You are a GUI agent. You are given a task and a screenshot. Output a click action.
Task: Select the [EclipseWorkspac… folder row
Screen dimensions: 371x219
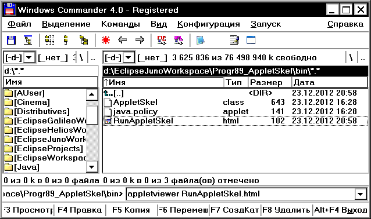(45, 158)
